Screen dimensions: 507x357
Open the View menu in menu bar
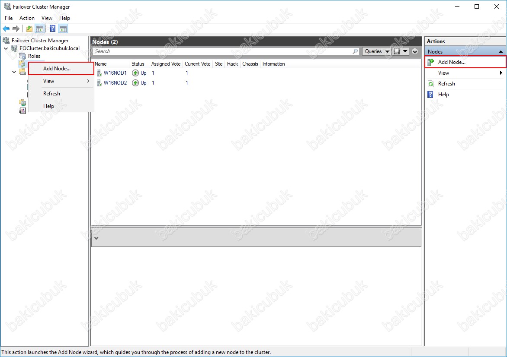(x=47, y=18)
